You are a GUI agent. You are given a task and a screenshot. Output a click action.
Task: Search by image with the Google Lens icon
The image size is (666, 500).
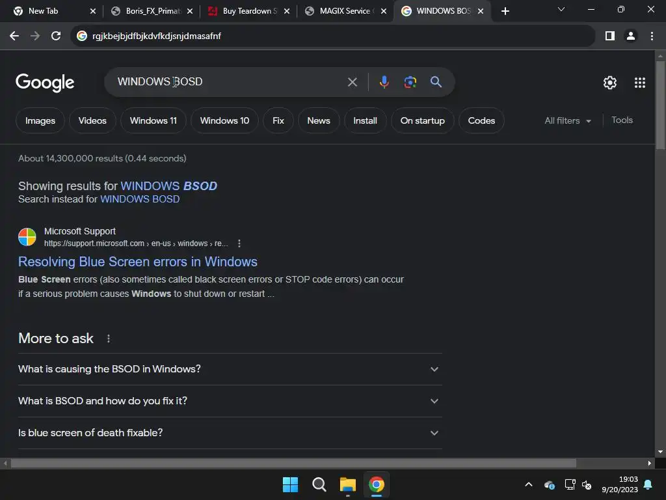(410, 81)
